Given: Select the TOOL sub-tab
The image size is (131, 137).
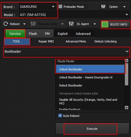Looking at the screenshot, I should [17, 41].
